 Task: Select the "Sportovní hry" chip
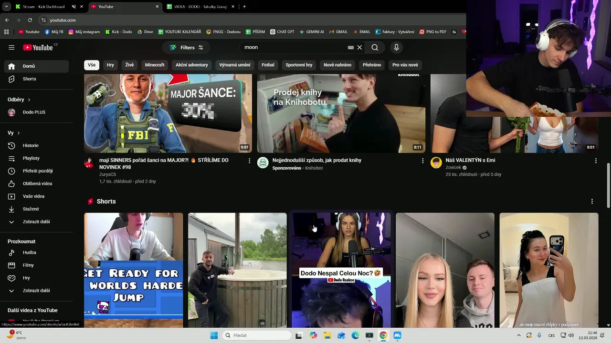pos(299,65)
